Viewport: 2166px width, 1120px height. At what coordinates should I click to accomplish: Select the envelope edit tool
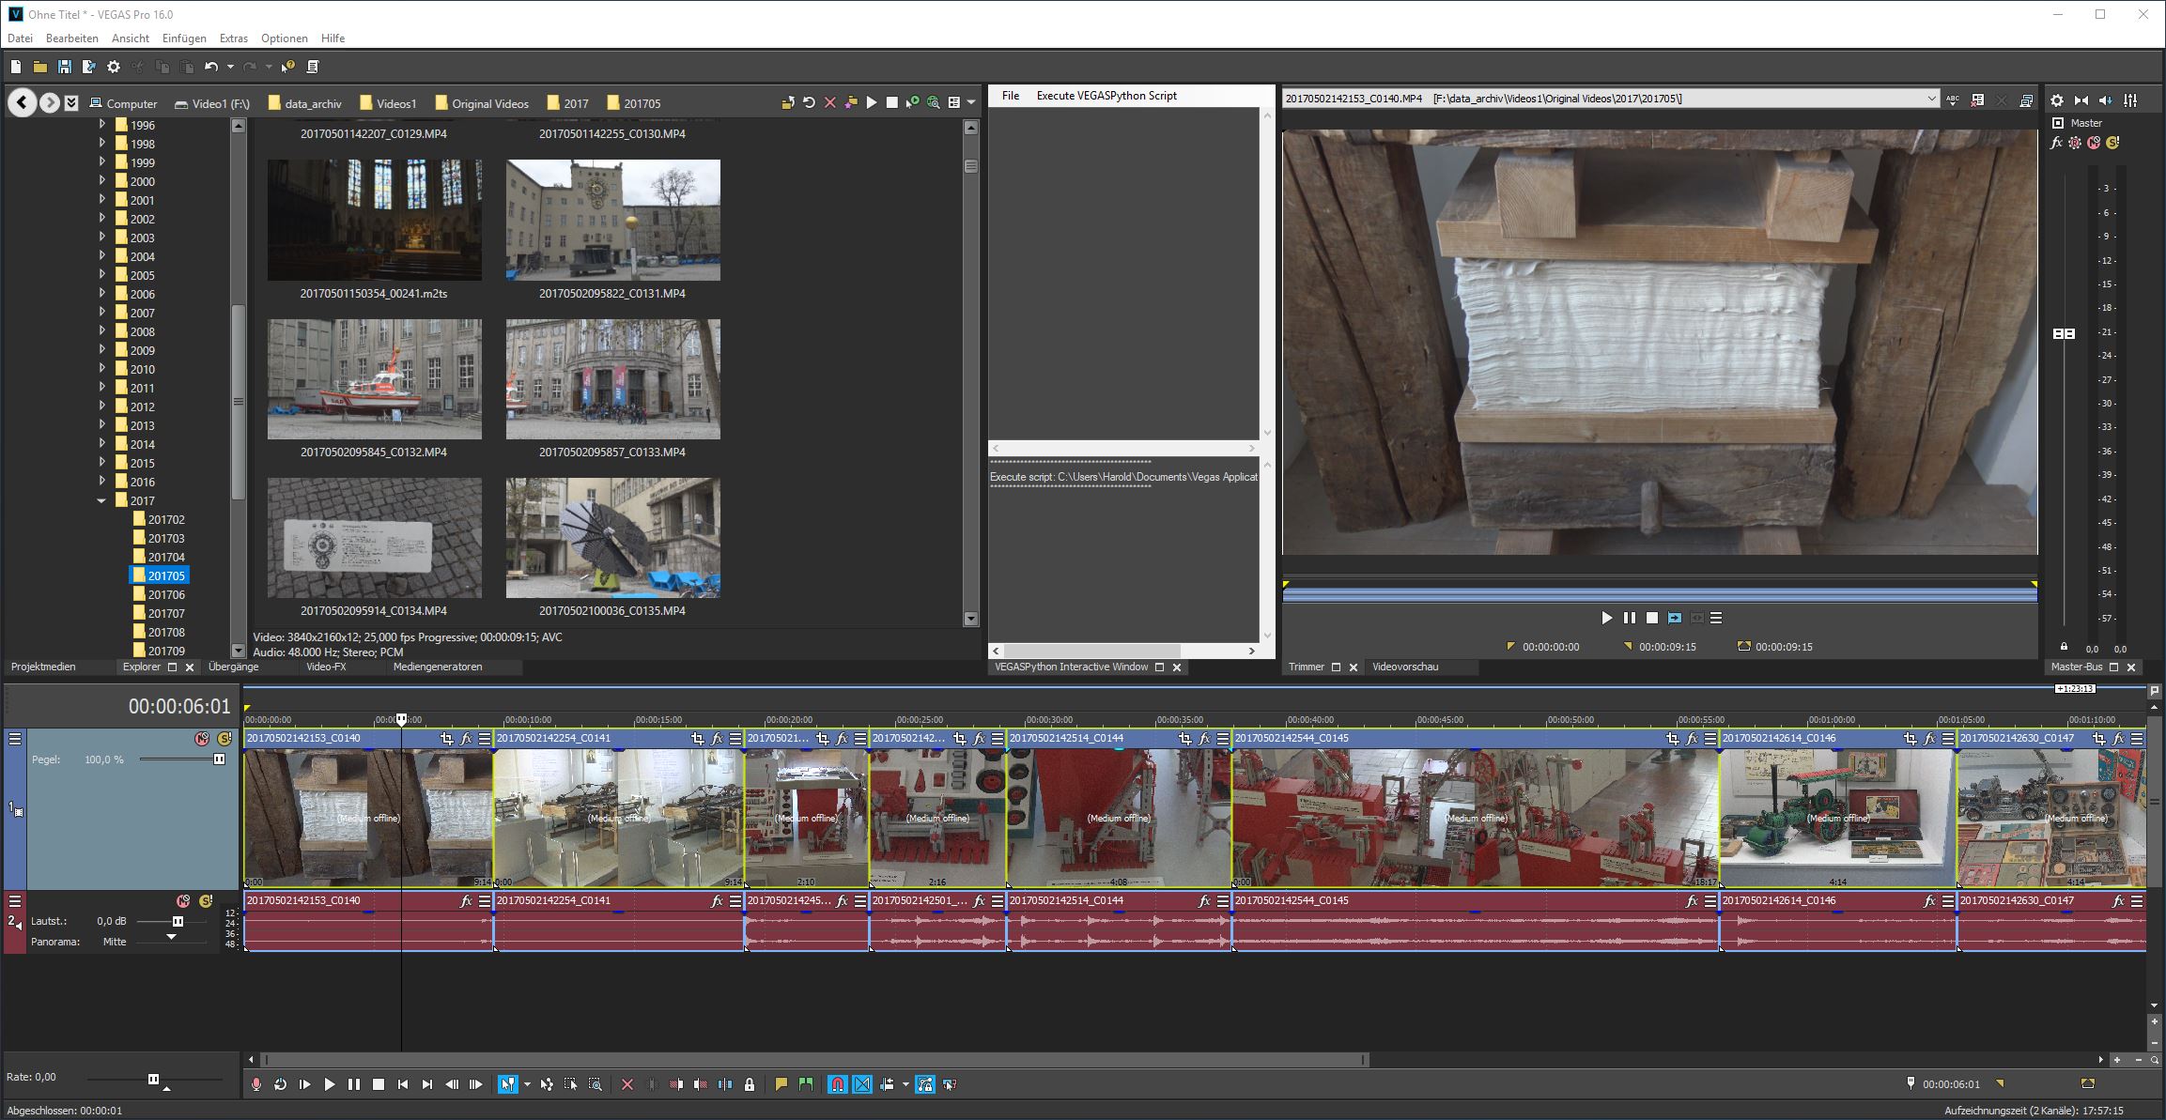[547, 1084]
